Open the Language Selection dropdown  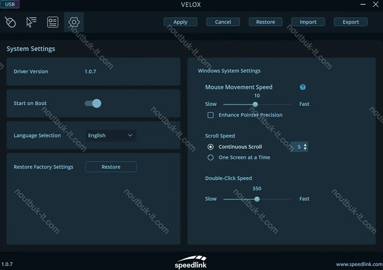[111, 135]
